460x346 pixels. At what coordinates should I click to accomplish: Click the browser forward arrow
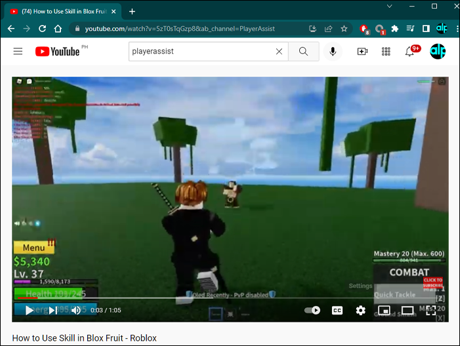27,29
